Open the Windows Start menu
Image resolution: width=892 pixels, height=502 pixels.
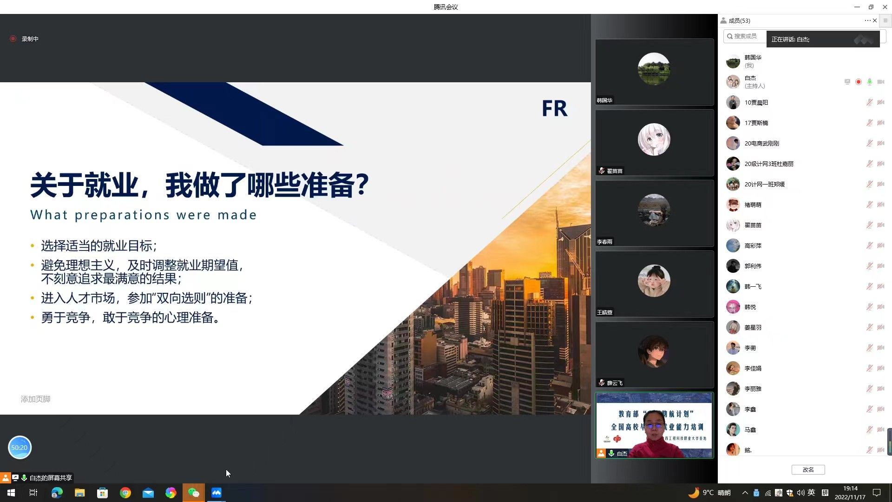11,493
